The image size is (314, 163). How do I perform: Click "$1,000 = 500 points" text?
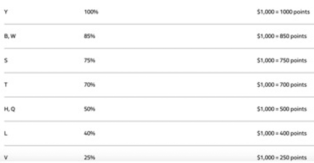tap(282, 109)
